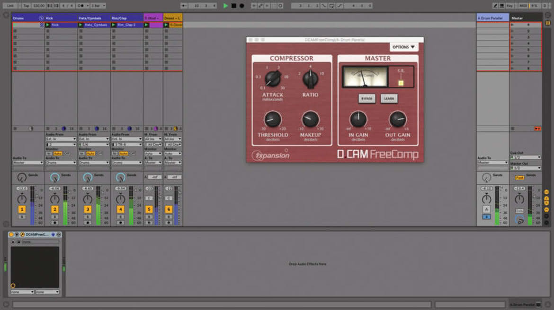Click the VU meter display in FreeComp
554x310 pixels.
coord(365,77)
